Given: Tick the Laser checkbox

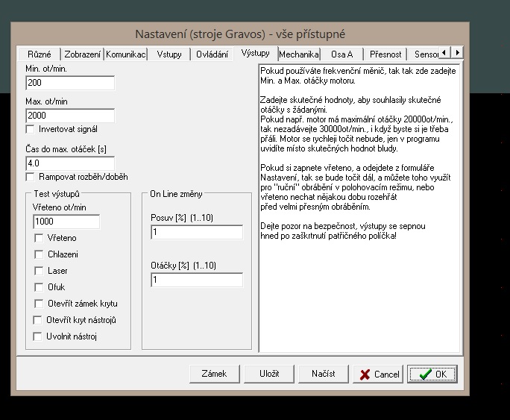Looking at the screenshot, I should 40,271.
